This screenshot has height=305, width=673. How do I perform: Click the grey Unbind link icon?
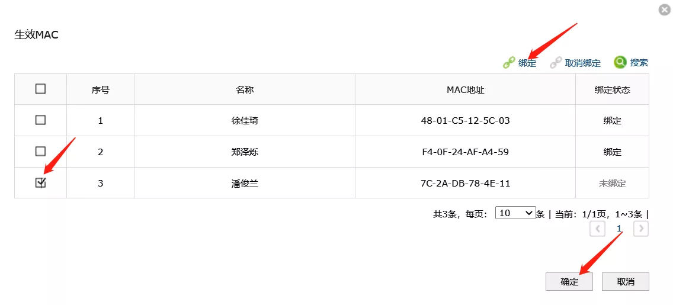coord(556,63)
